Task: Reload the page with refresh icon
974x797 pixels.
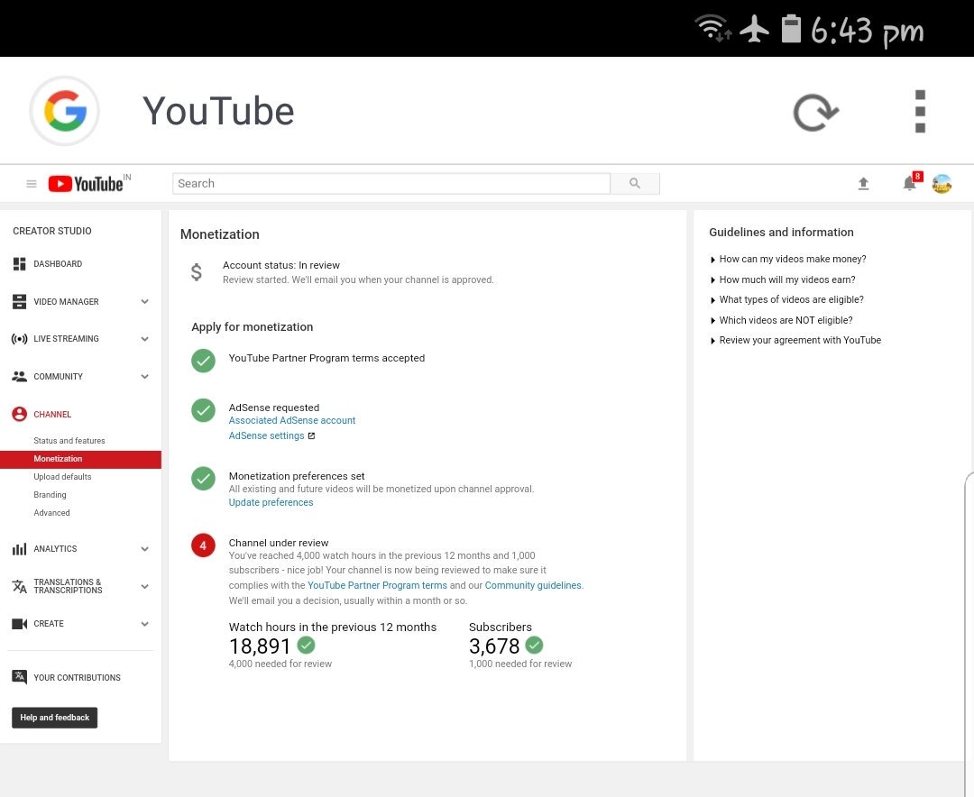Action: point(815,113)
